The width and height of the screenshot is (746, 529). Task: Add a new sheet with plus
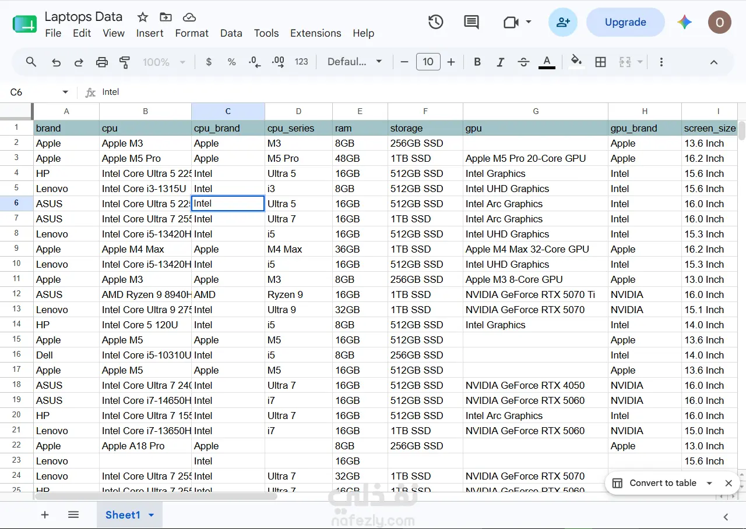[45, 514]
